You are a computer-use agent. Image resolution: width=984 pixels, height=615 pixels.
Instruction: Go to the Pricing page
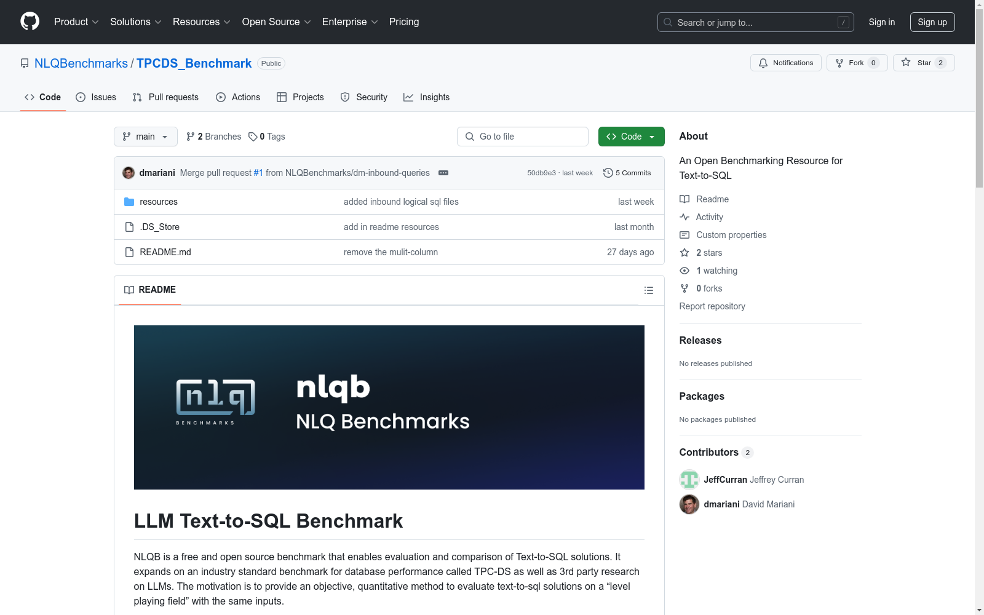[x=404, y=22]
